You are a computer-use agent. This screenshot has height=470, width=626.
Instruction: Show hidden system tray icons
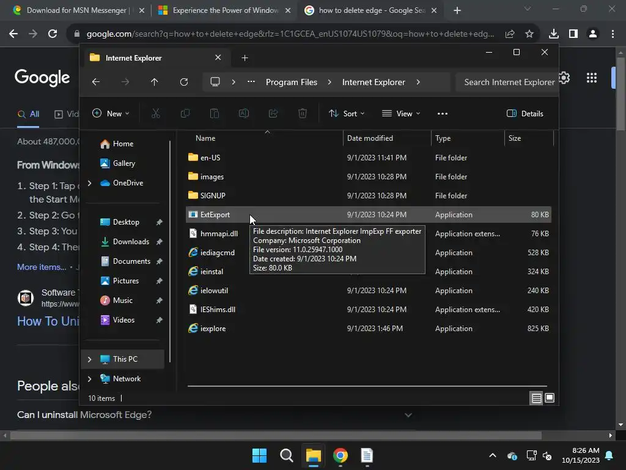pyautogui.click(x=493, y=455)
